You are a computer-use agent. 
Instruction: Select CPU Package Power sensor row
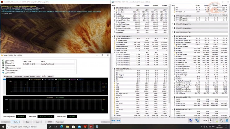tap(141, 42)
